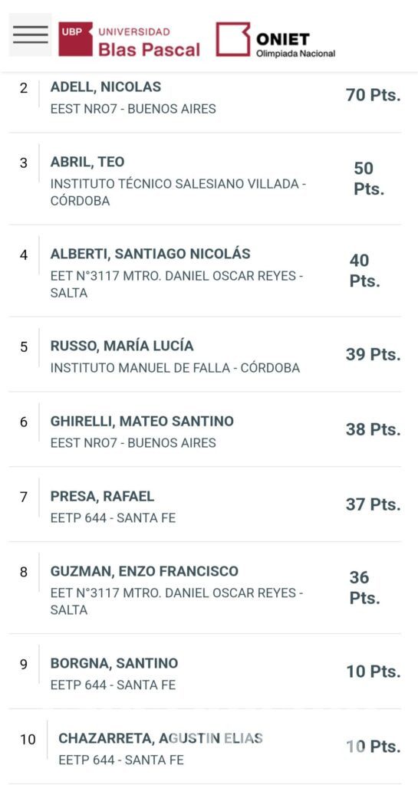
Task: Select PRESA, RAFAEL ranking entry
Action: click(x=205, y=506)
